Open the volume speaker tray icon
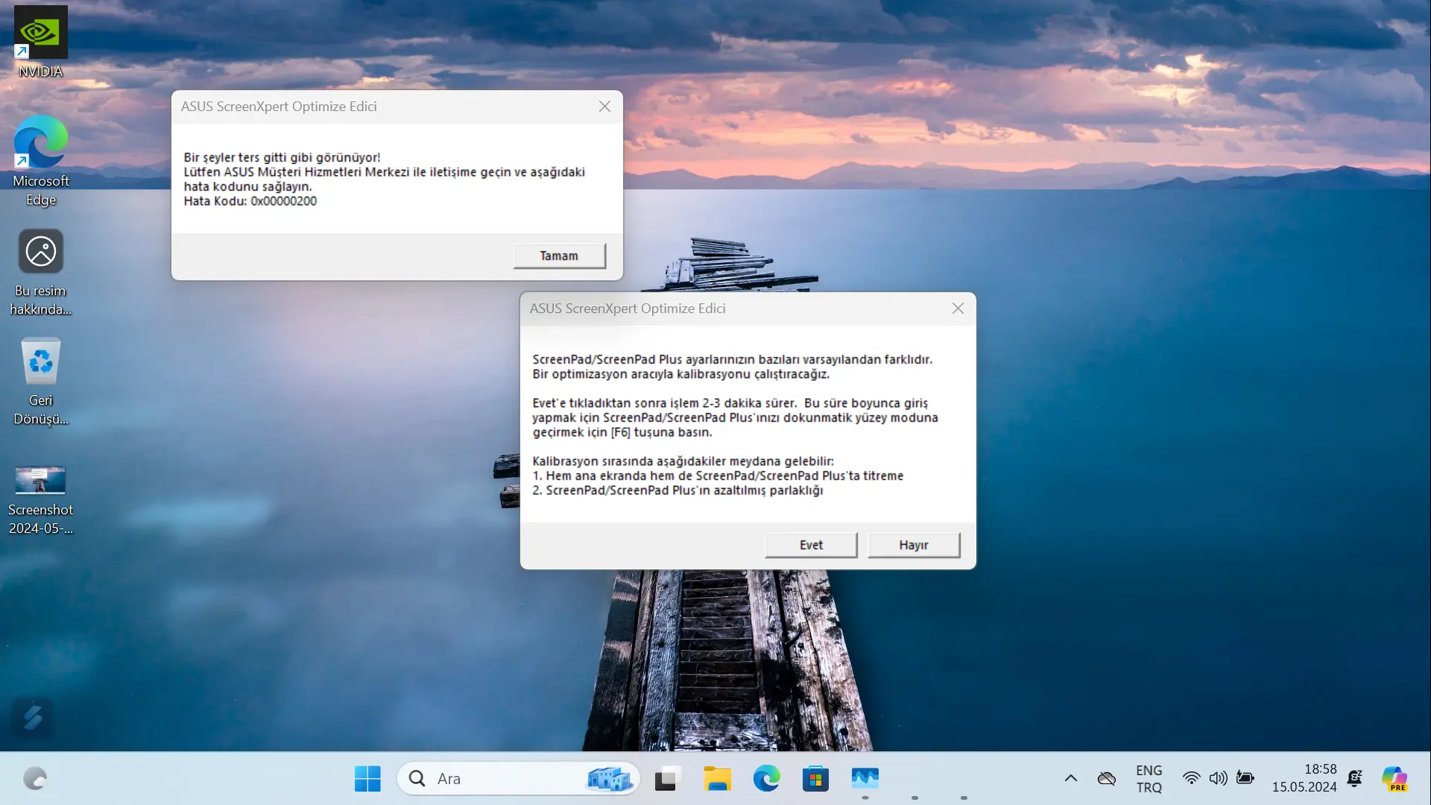Screen dimensions: 1431x805 pyautogui.click(x=1218, y=779)
